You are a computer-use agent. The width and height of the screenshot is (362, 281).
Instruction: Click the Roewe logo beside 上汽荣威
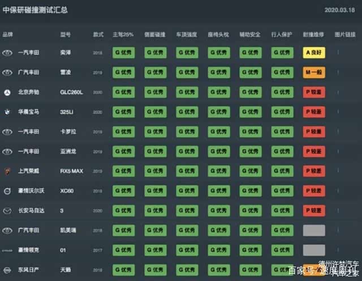[x=7, y=171]
